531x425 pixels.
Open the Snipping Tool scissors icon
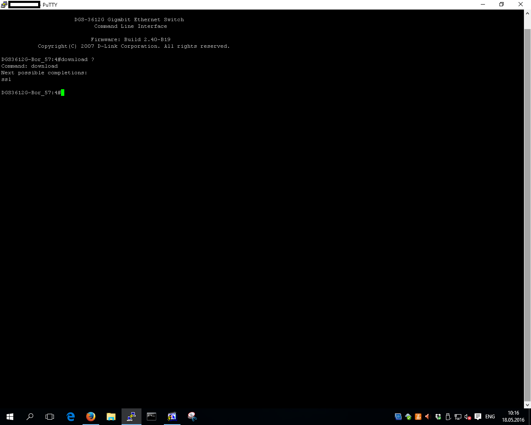pos(192,417)
